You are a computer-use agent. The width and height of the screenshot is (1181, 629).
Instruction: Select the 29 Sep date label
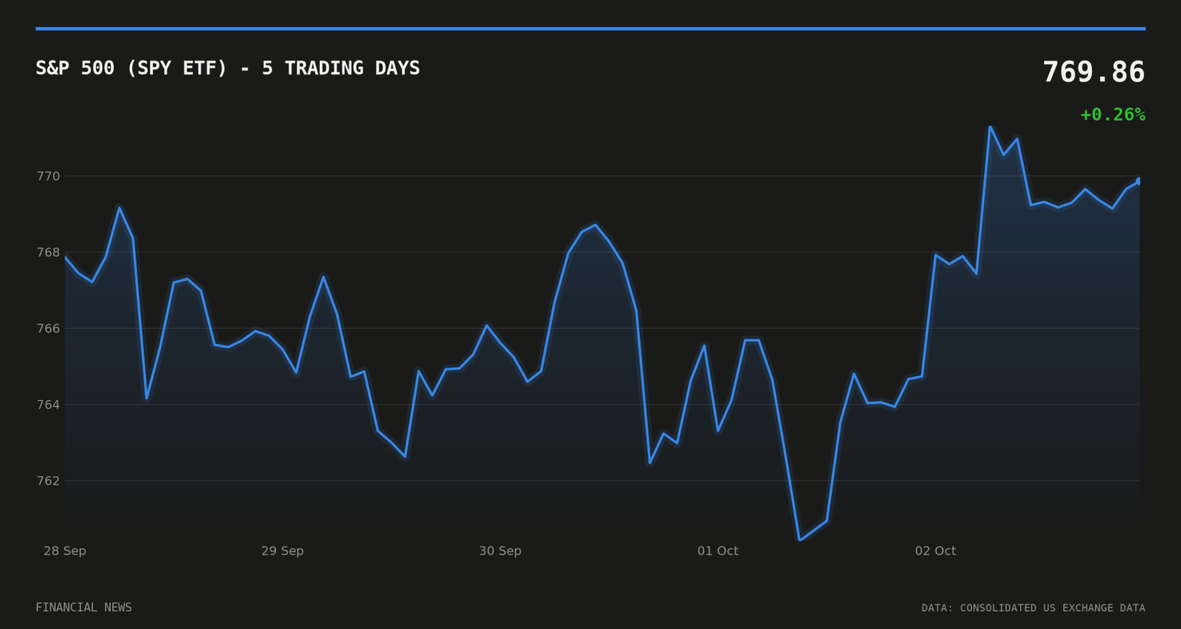[x=282, y=551]
